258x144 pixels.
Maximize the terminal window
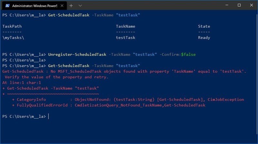point(239,5)
